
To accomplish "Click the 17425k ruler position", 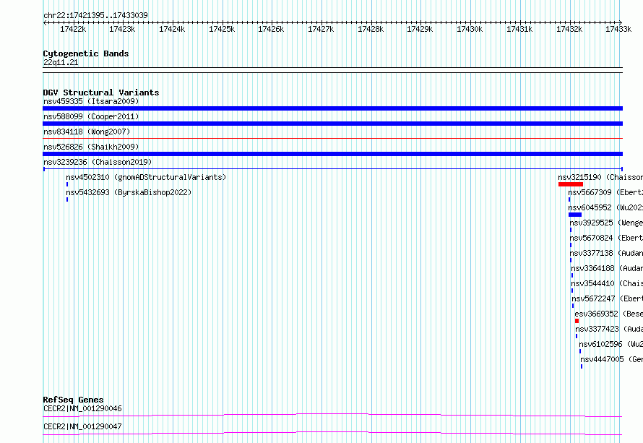I will click(x=222, y=29).
